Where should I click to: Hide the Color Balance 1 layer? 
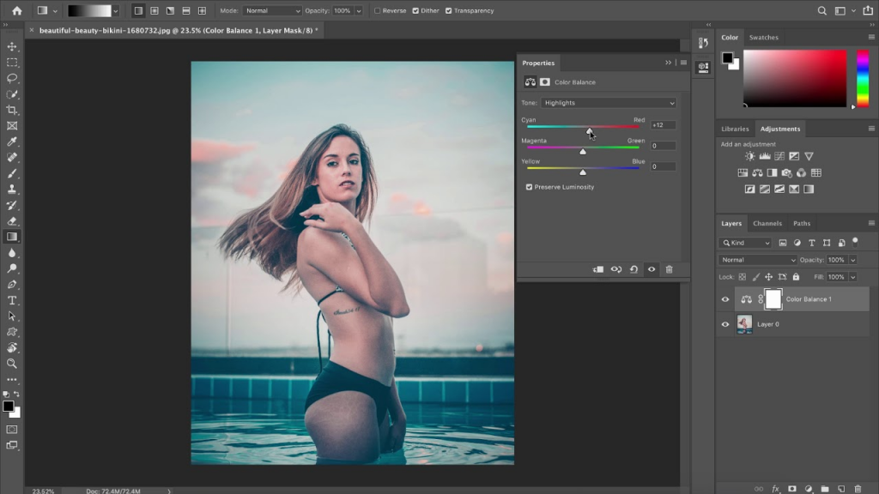click(x=725, y=299)
